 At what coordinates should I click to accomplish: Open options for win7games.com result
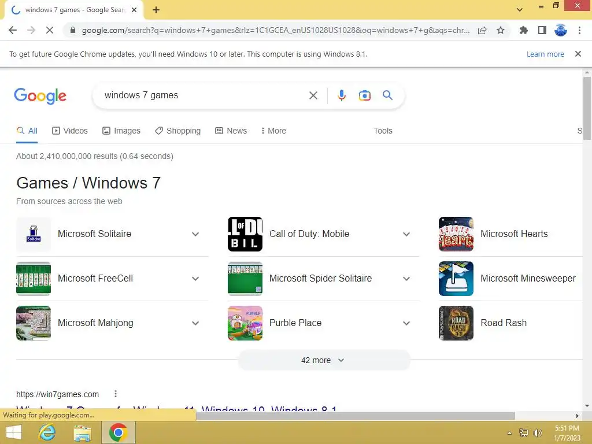116,394
